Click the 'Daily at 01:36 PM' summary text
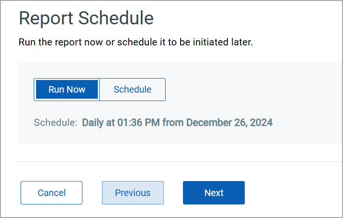Image resolution: width=343 pixels, height=218 pixels. [x=121, y=123]
